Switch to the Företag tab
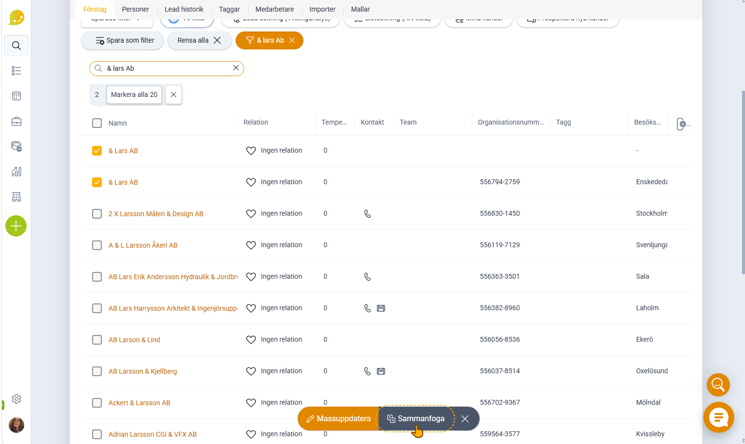The width and height of the screenshot is (745, 444). point(95,9)
